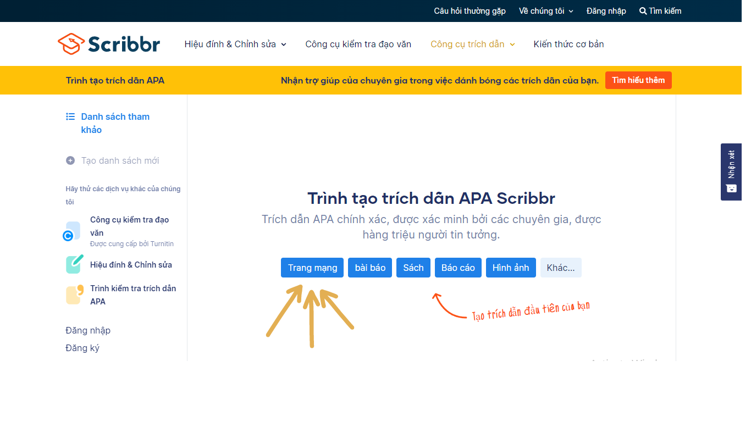Click the plus icon for Tạo danh sách mới

click(x=70, y=160)
